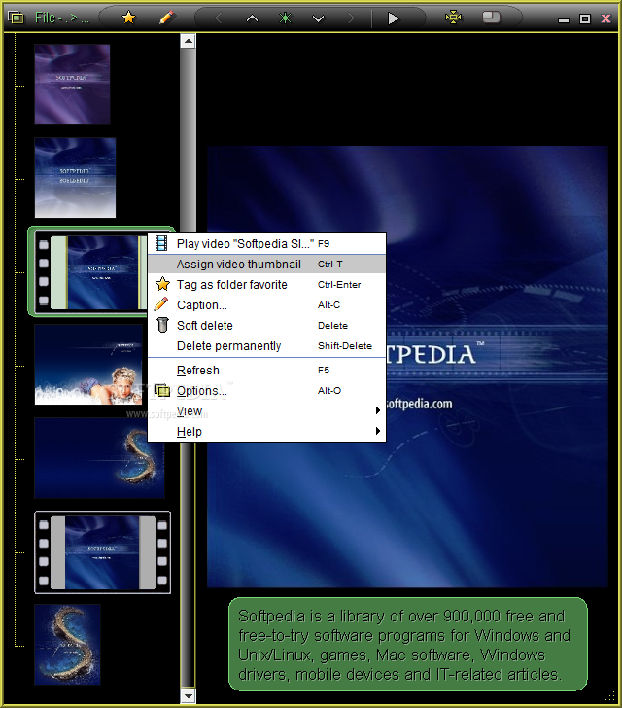Choose Assign video thumbnail
Screen dimensions: 622x708
click(x=266, y=265)
